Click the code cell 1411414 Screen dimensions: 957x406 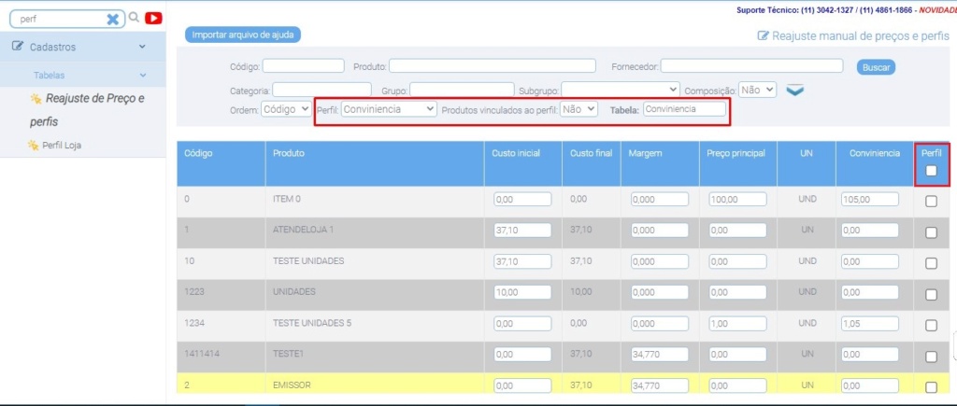point(201,354)
